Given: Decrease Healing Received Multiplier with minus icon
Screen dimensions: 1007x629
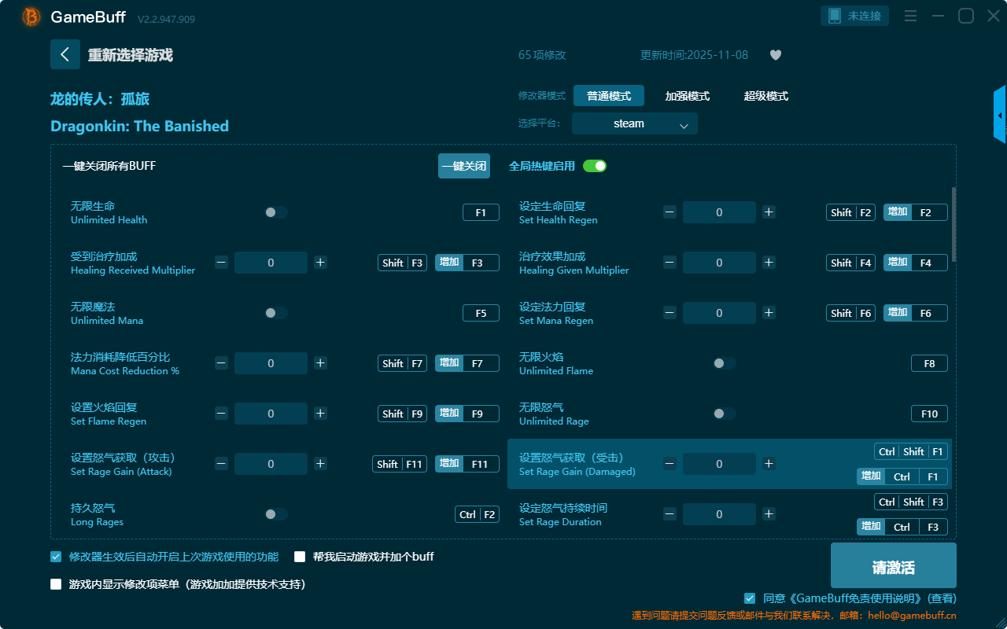Looking at the screenshot, I should pyautogui.click(x=222, y=263).
